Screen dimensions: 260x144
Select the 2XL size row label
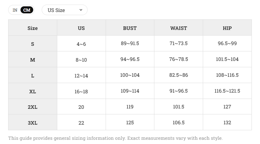(x=32, y=107)
